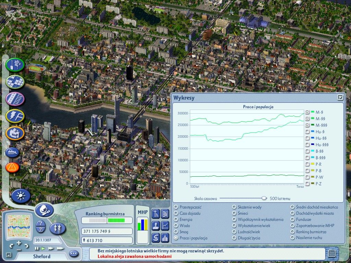Image resolution: width=351 pixels, height=263 pixels.
Task: Select the Fundusze graph option
Action: pos(292,220)
